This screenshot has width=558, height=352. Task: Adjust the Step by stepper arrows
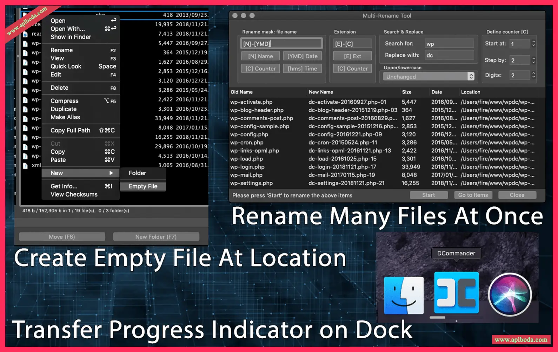(x=533, y=60)
